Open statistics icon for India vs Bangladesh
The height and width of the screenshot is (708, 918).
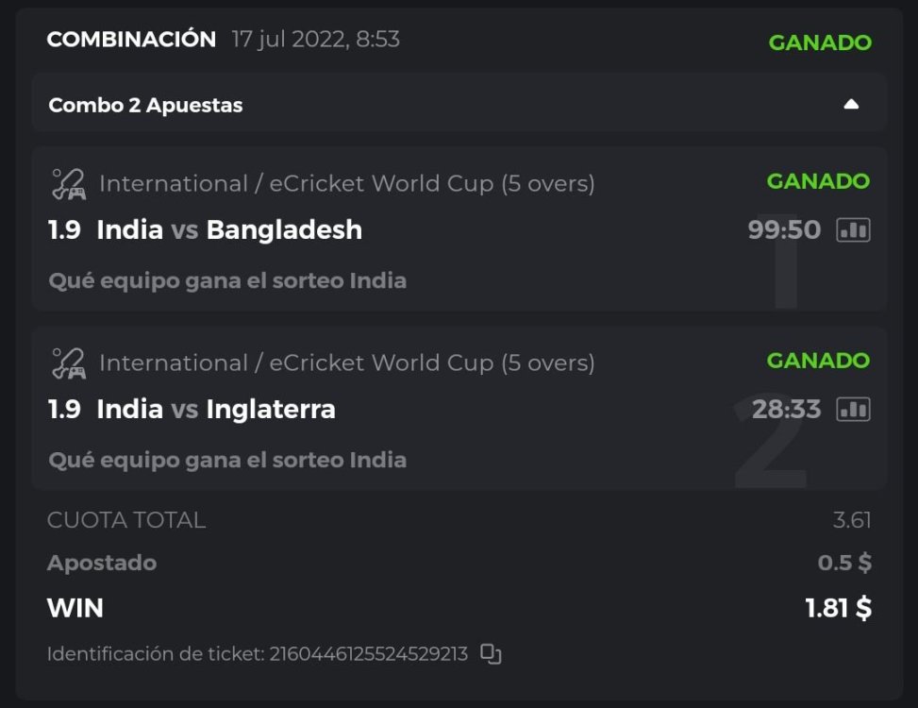point(853,230)
